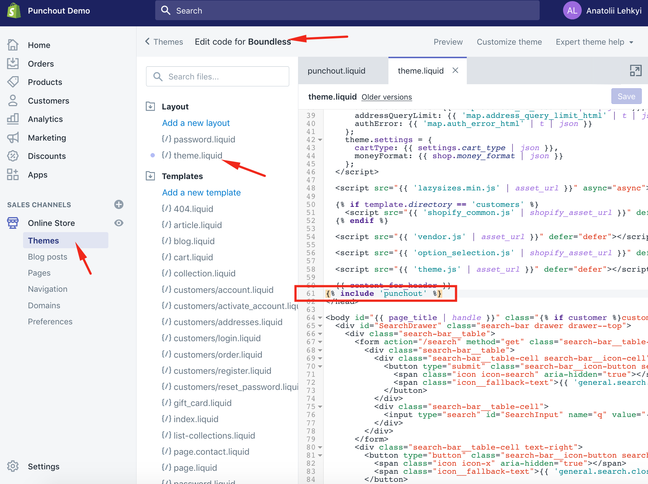Click Add a new layout link
This screenshot has height=484, width=648.
196,123
